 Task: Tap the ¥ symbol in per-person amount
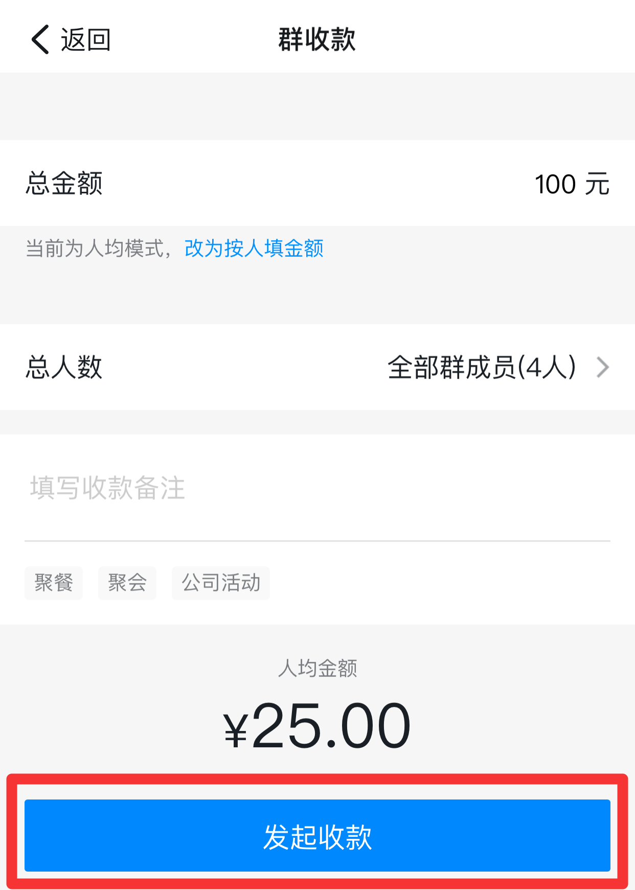click(x=236, y=730)
